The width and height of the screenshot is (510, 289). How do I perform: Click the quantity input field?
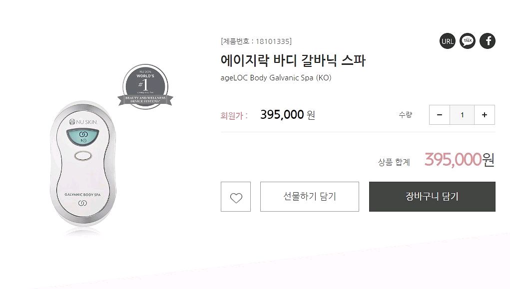click(x=462, y=115)
